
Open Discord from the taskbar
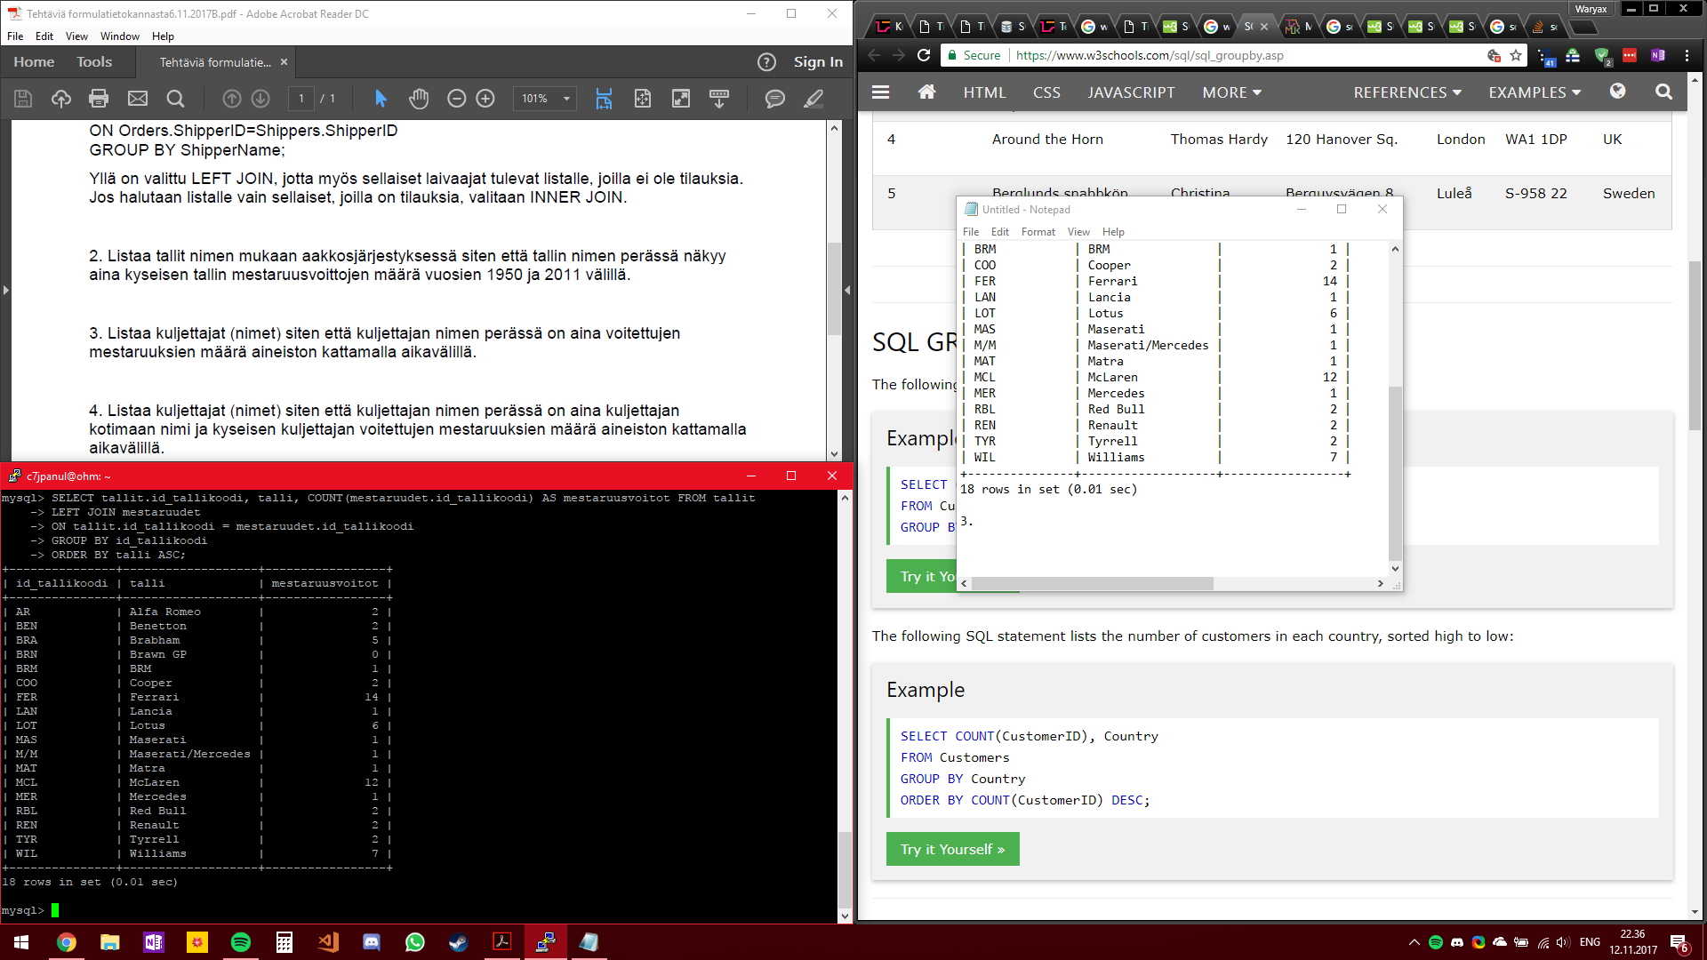click(x=372, y=942)
